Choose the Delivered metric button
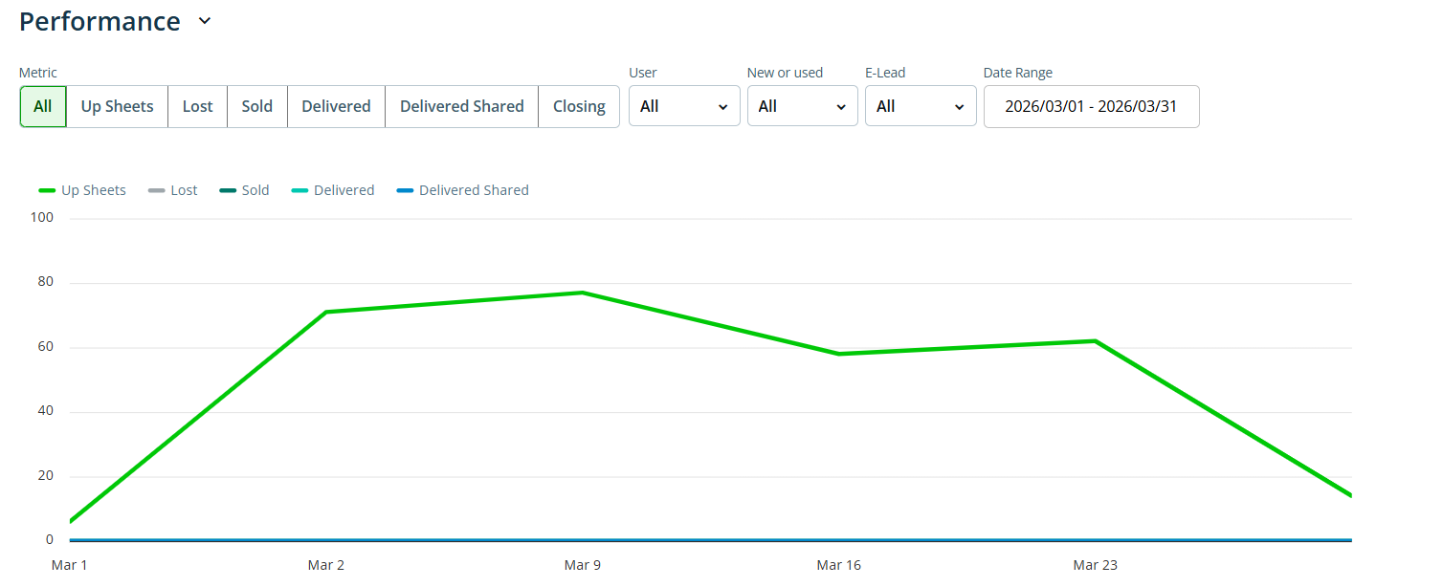The image size is (1443, 587). (336, 106)
